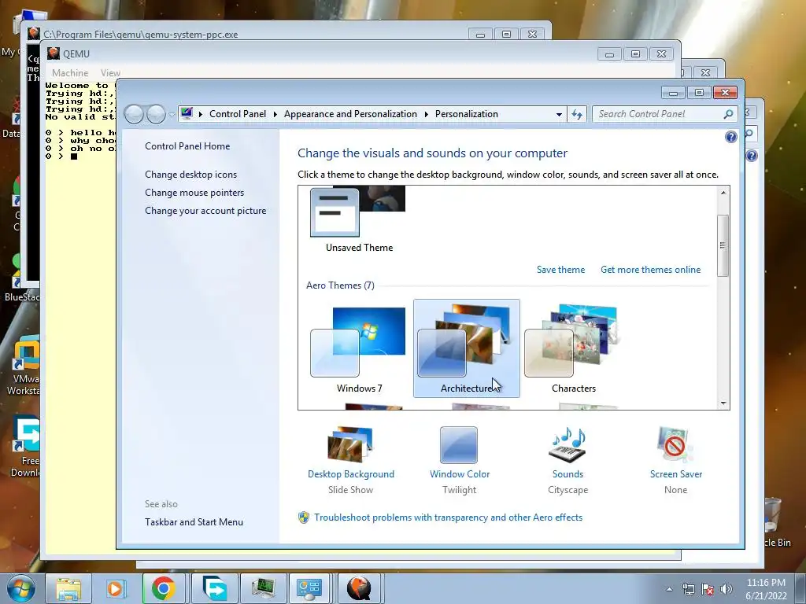This screenshot has width=806, height=604.
Task: Switch to QEMU taskbar button
Action: (359, 588)
